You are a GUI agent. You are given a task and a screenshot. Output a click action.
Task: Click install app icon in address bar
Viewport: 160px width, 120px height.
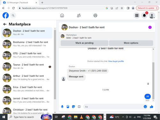[112, 8]
